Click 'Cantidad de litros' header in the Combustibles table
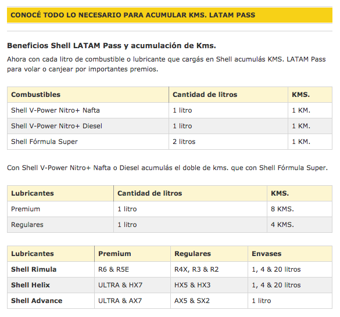Image resolution: width=340 pixels, height=317 pixels. pyautogui.click(x=228, y=95)
